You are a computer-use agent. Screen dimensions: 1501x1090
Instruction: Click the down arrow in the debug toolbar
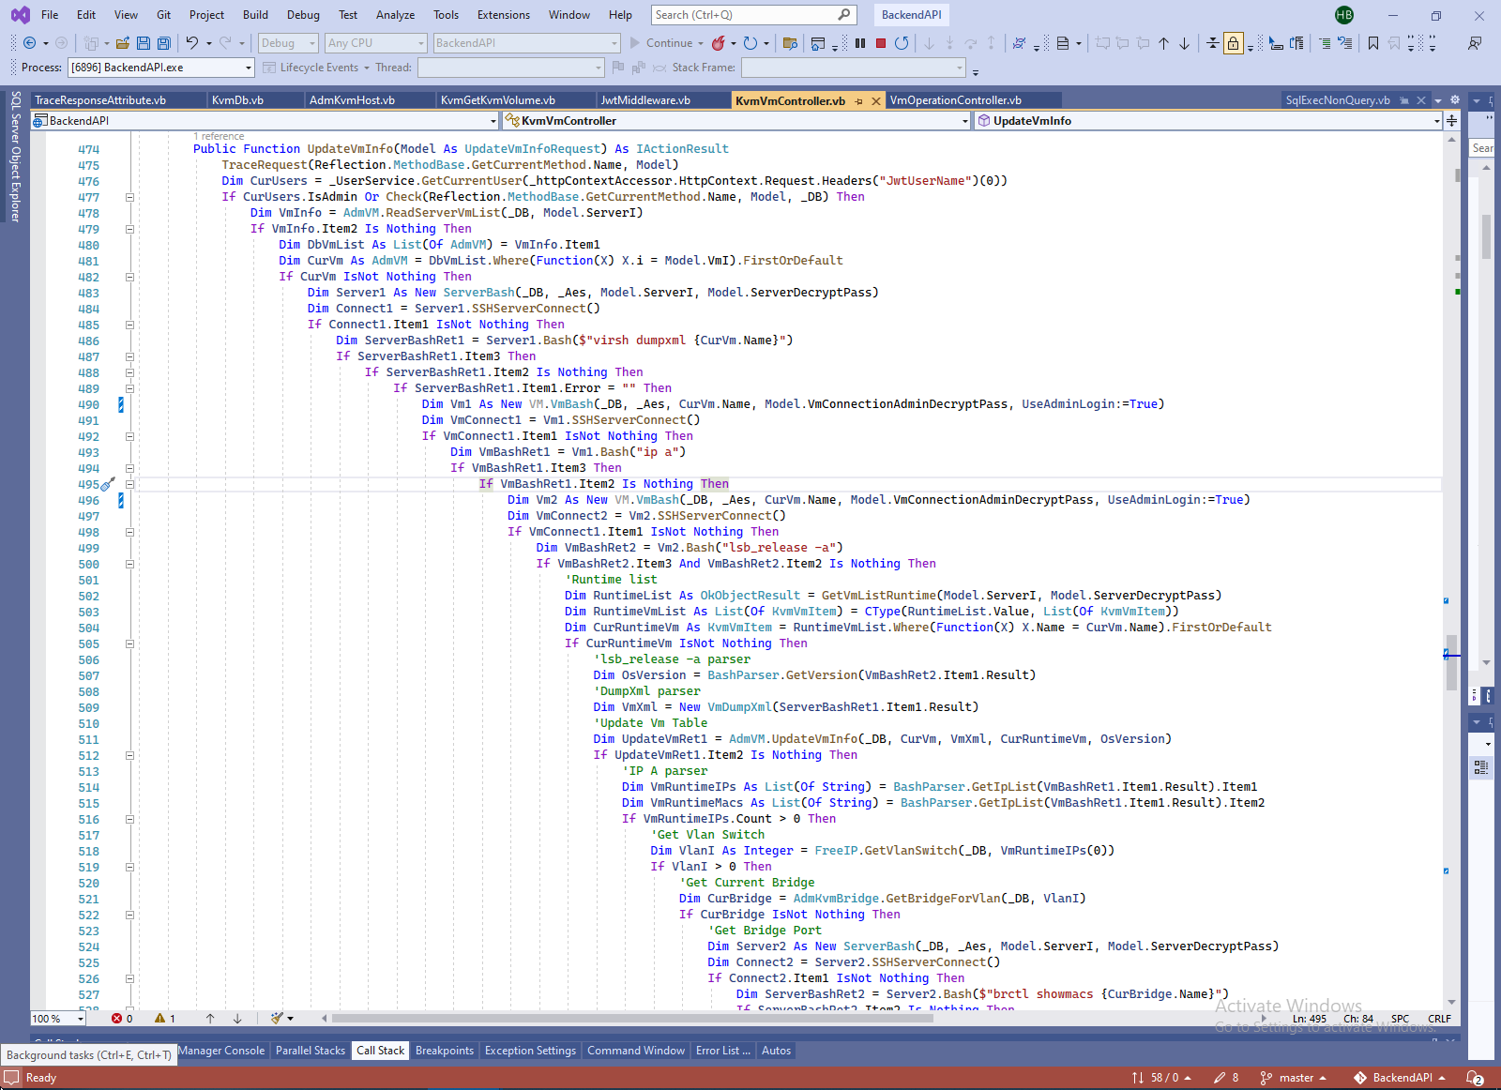1185,43
